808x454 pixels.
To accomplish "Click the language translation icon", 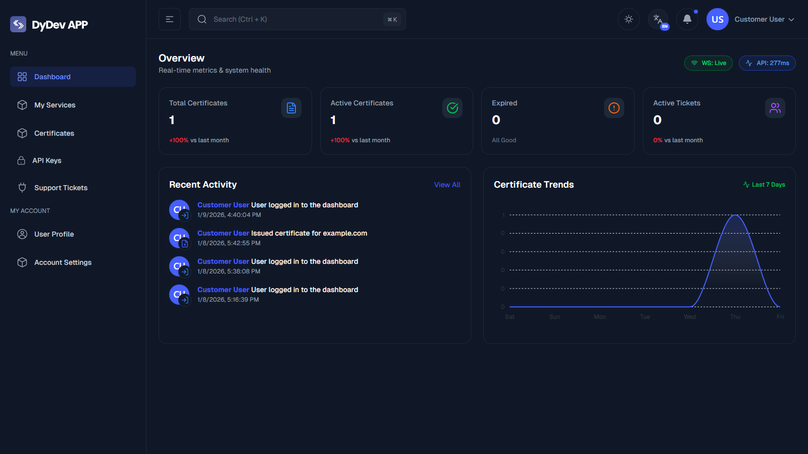I will tap(658, 19).
